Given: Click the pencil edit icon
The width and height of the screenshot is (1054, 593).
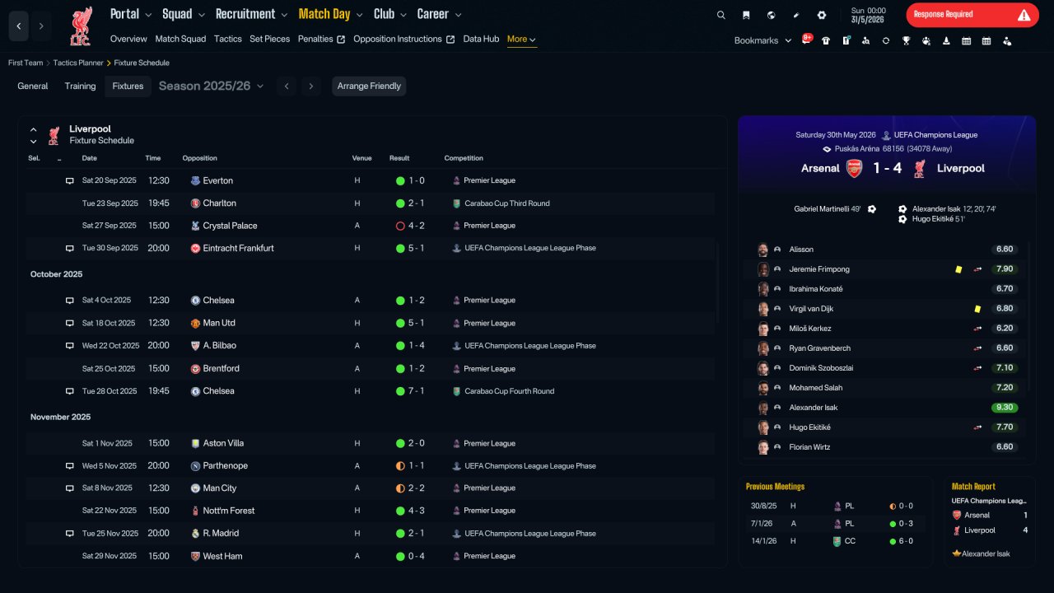Looking at the screenshot, I should coord(796,15).
